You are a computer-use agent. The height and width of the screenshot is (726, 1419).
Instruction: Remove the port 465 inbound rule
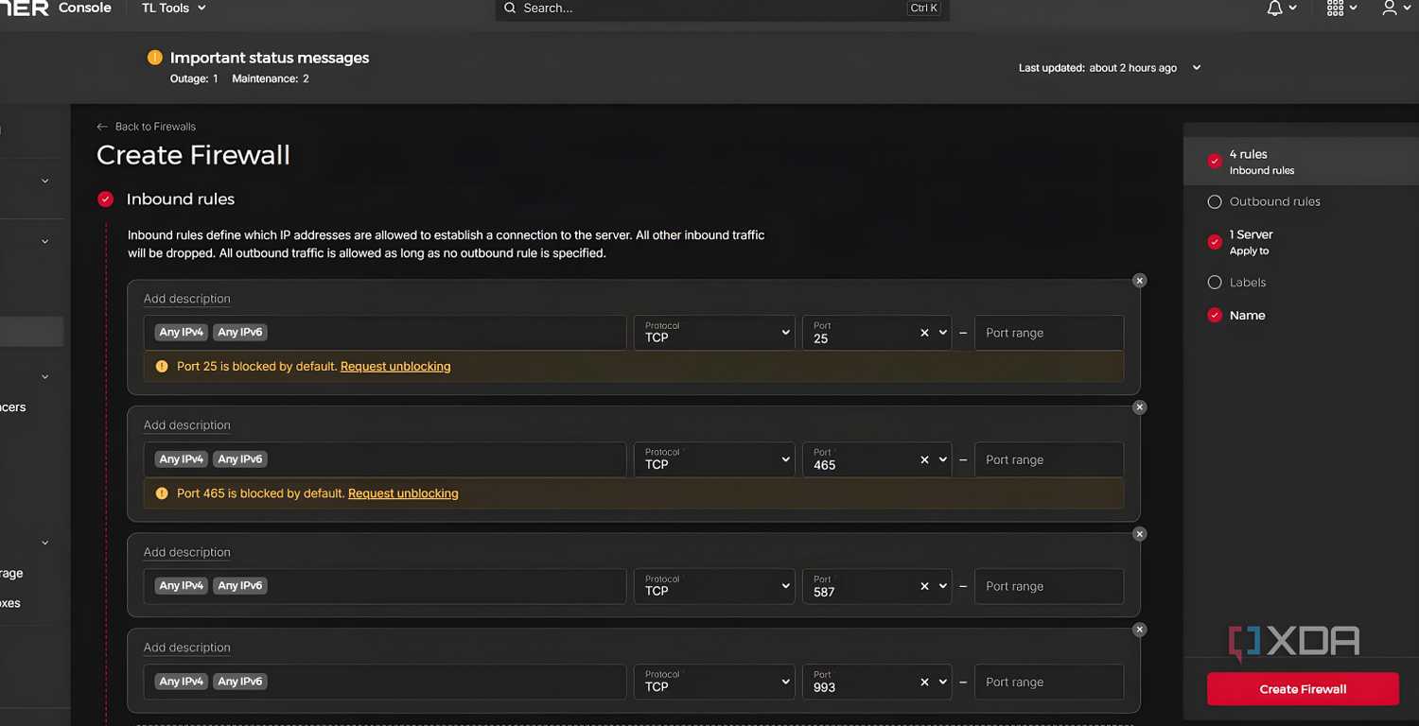pos(1140,407)
